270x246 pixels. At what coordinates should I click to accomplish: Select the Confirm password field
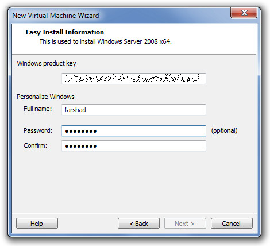click(x=134, y=146)
